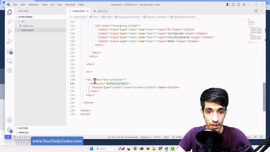Click the Visual Studio Code taskbar icon
Viewport: 270px width, 152px height.
click(166, 149)
